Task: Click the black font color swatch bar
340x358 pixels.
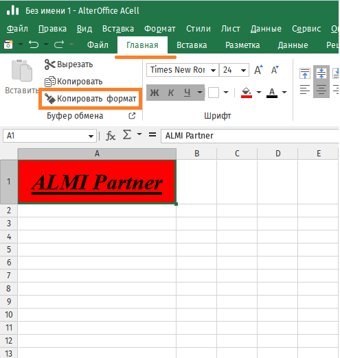Action: (x=272, y=97)
